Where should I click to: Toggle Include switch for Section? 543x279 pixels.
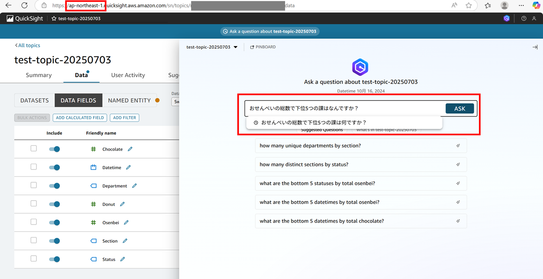tap(54, 241)
